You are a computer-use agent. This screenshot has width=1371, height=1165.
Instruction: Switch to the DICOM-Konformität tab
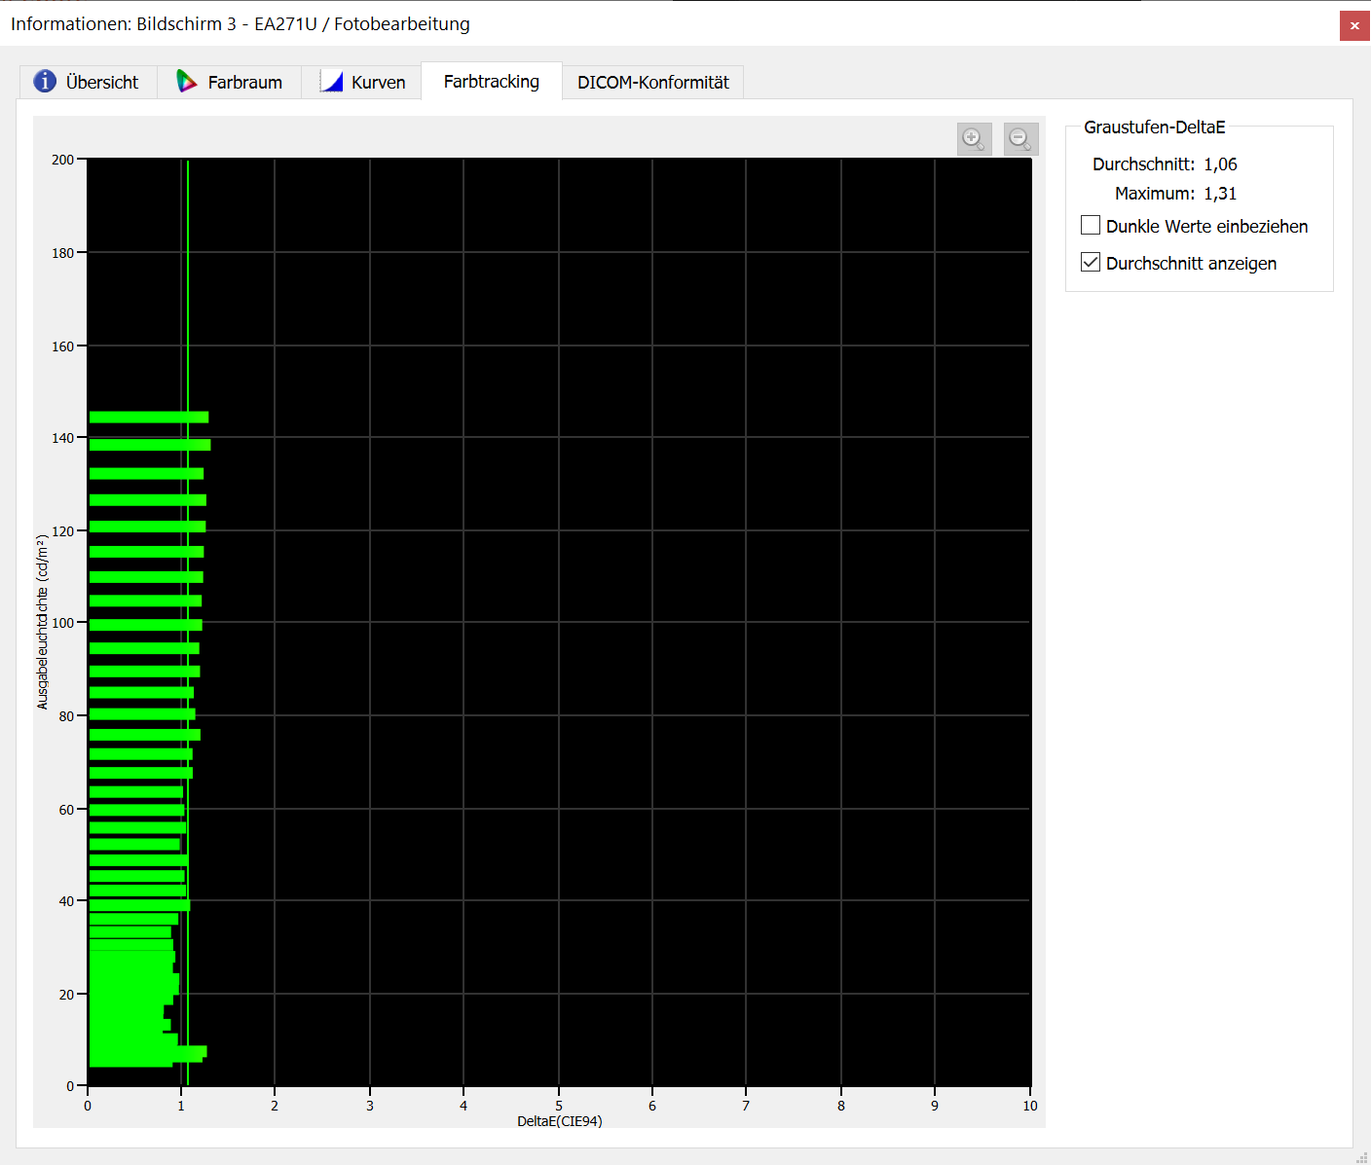coord(652,83)
